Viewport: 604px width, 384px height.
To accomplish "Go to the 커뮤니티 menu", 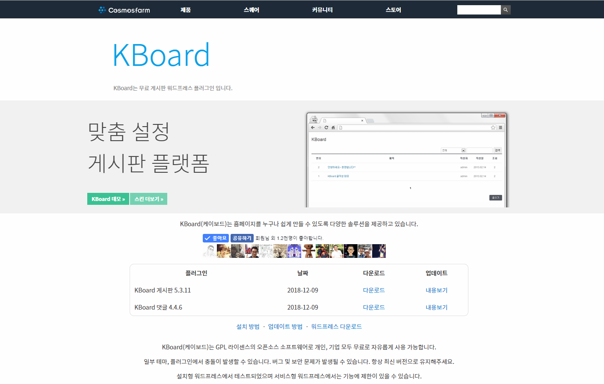I will pos(322,10).
